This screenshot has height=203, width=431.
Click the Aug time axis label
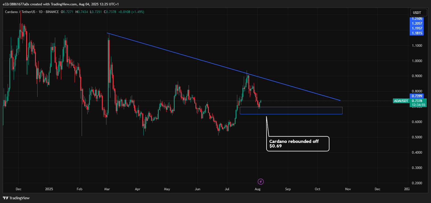coord(258,189)
